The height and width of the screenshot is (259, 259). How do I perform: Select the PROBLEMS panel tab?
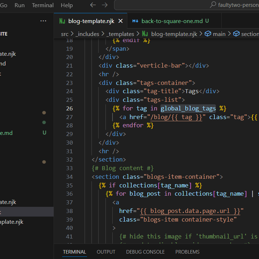[x=187, y=252]
